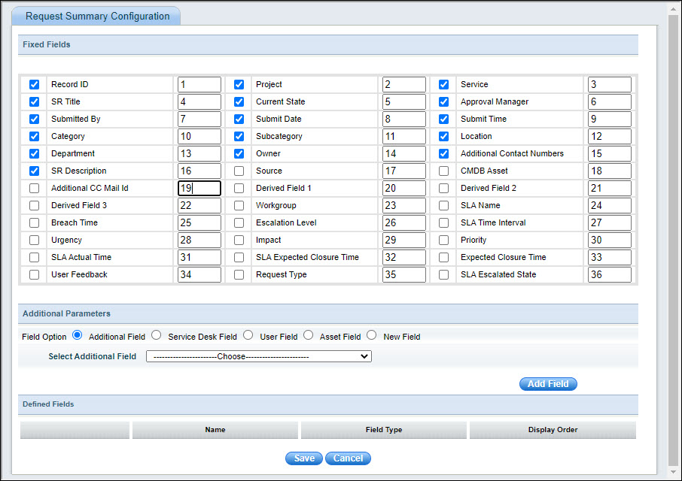
Task: Disable the Submit Date checkbox
Action: point(239,119)
